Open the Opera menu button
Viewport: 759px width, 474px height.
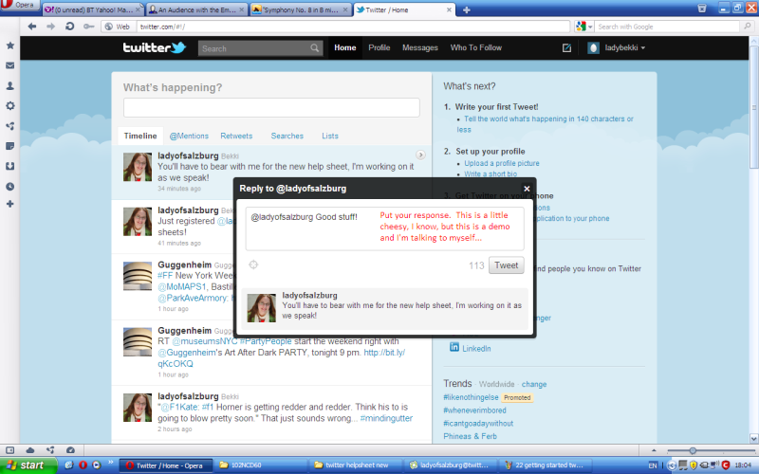pyautogui.click(x=19, y=6)
